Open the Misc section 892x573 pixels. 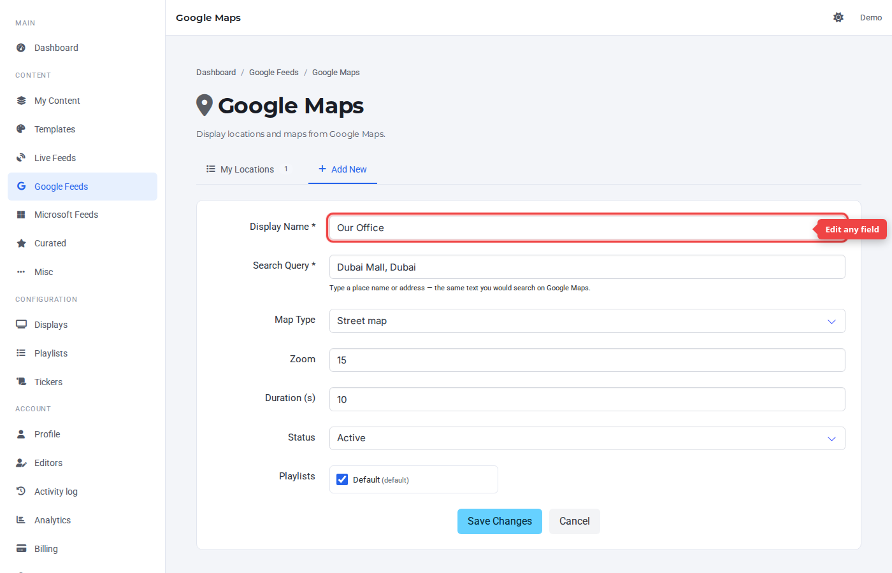tap(82, 272)
